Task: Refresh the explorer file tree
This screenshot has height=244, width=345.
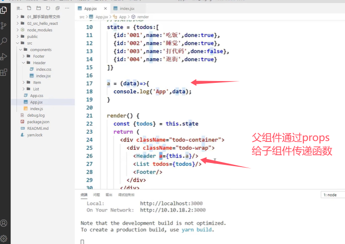Action: pyautogui.click(x=48, y=8)
